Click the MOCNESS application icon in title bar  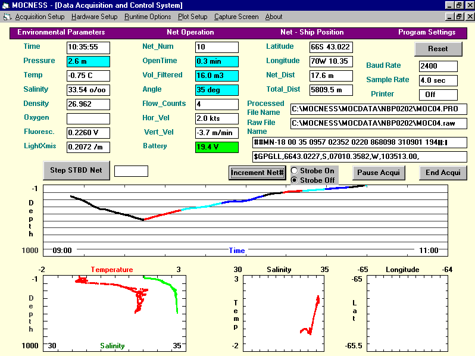click(x=6, y=5)
